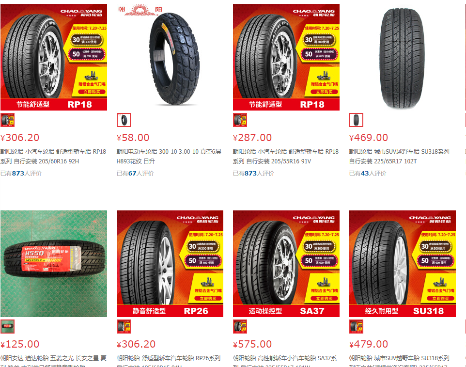Open the green-background H550 tire photo
Screen dimensions: 466x367
point(54,264)
